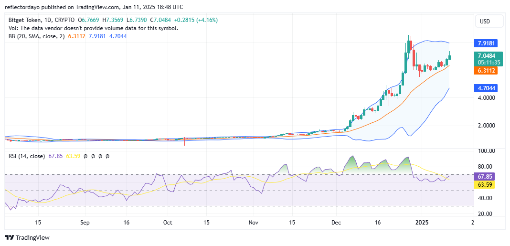Click the Dec label on time axis
Viewport: 510px width, 246px height.
pos(336,223)
